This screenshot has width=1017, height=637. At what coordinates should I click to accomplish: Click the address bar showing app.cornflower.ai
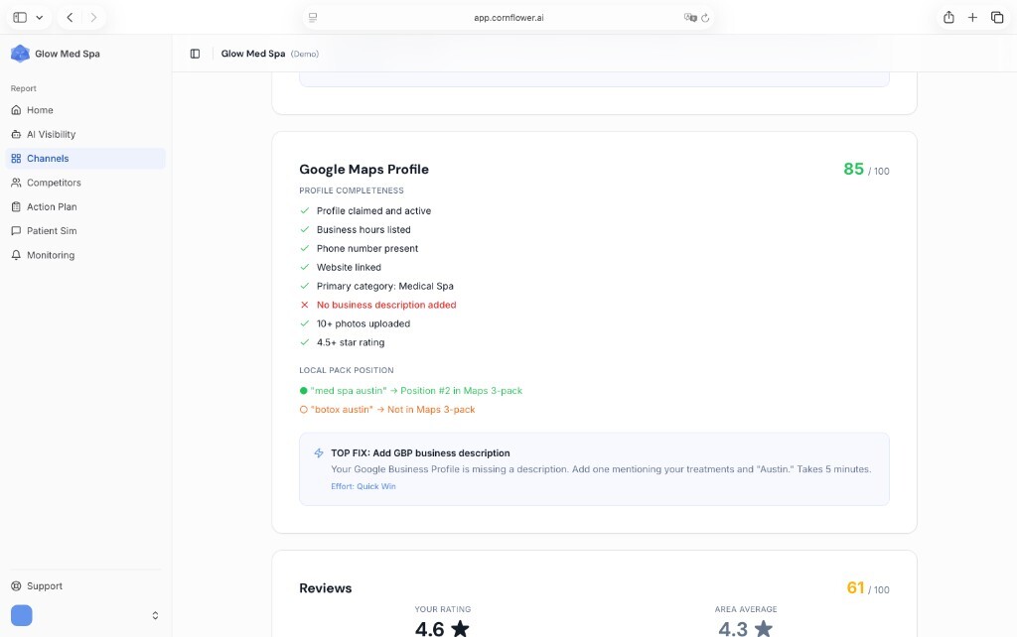[508, 17]
